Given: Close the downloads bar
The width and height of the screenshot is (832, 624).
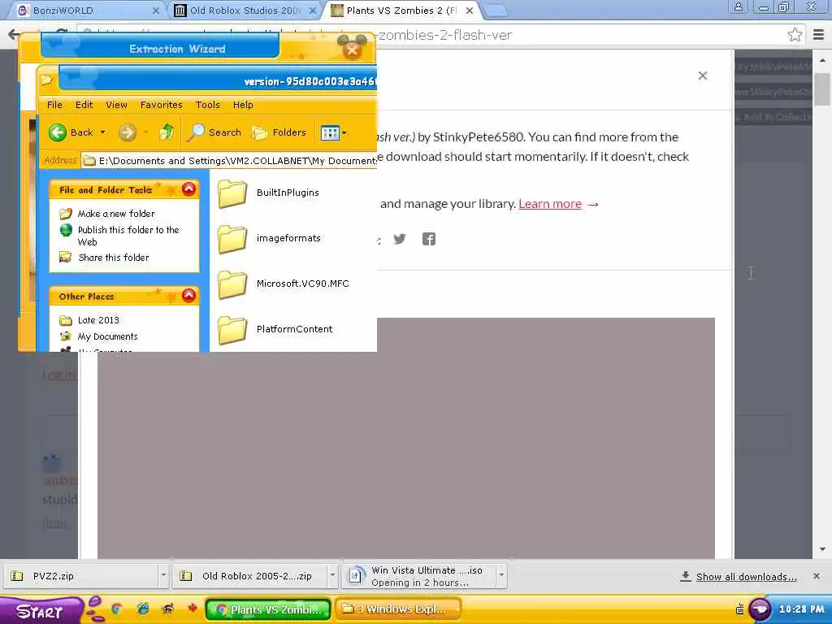Looking at the screenshot, I should tap(817, 576).
